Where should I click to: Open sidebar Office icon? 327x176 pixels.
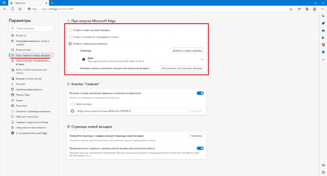[323, 45]
